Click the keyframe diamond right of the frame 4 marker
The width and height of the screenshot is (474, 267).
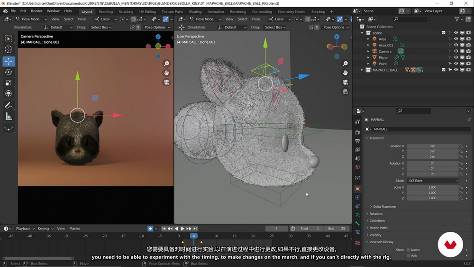coord(201,242)
